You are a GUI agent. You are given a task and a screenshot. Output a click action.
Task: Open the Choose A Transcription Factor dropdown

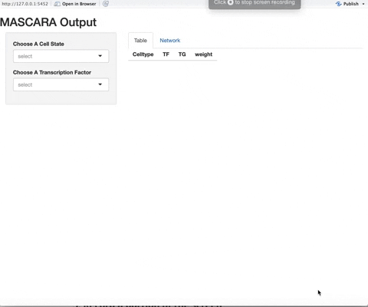[x=61, y=84]
